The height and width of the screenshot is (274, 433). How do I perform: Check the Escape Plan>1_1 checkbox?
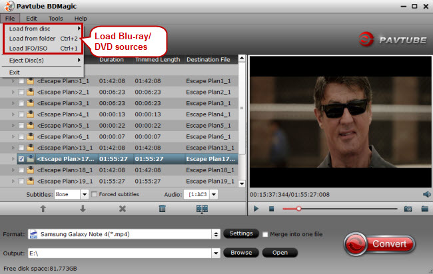(x=21, y=81)
